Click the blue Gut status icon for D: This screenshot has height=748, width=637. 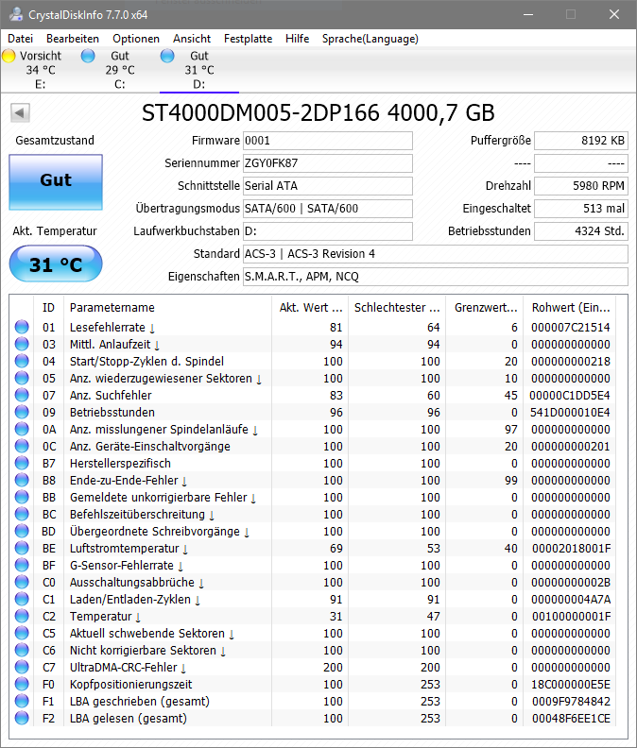tap(167, 56)
